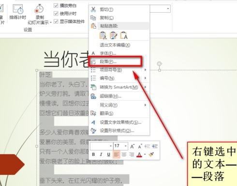This screenshot has width=237, height=186.
Task: Click the red font color swatch
Action: pos(139,155)
